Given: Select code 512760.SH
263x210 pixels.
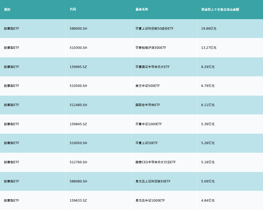Looking at the screenshot, I should [78, 162].
